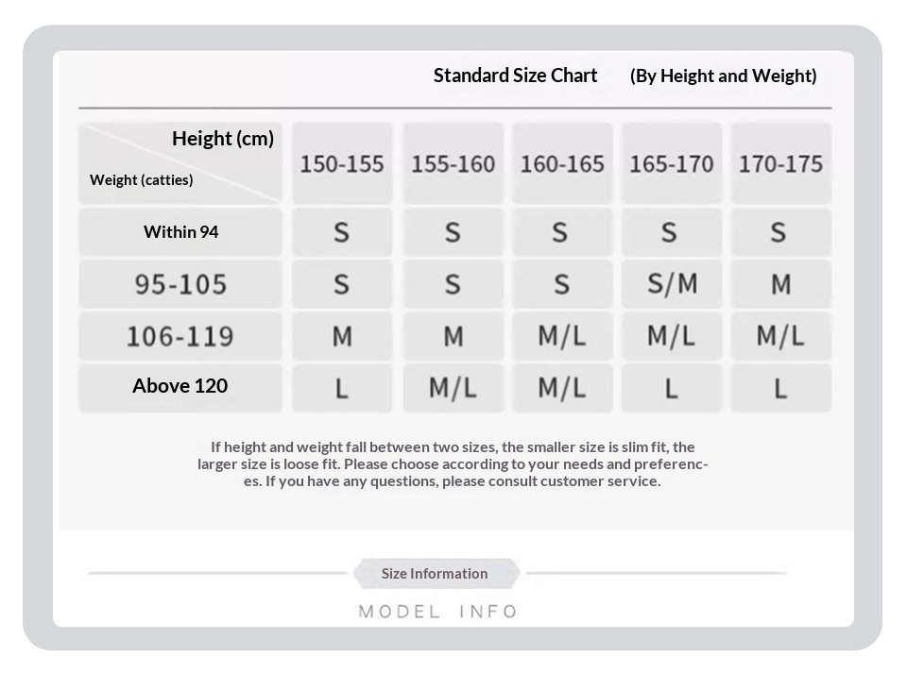Click the Weight (catties) header label
Image resolution: width=907 pixels, height=673 pixels.
(141, 180)
